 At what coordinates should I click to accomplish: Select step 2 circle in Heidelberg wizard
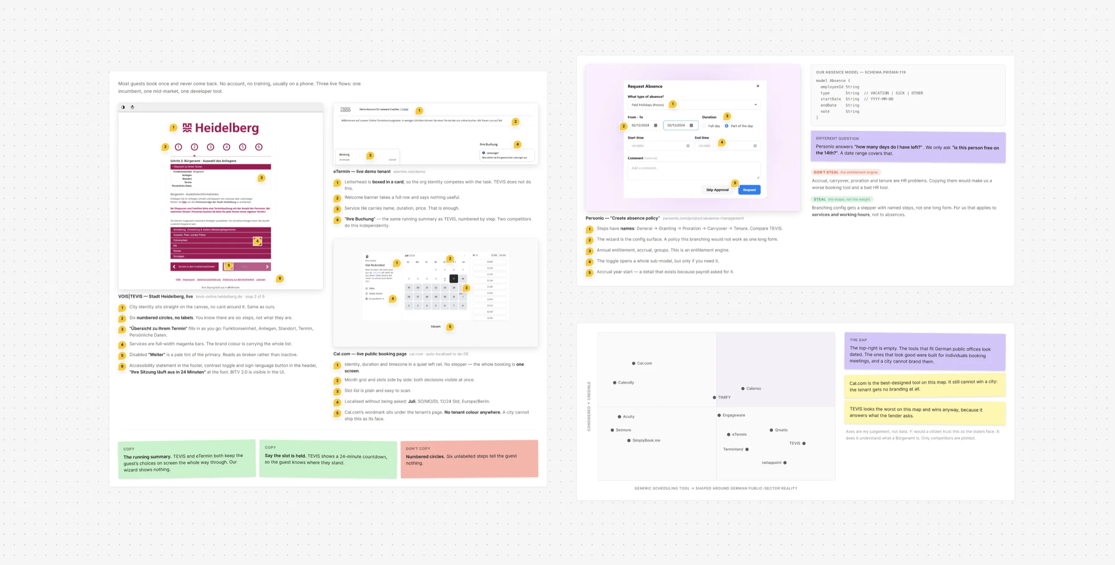coord(194,147)
